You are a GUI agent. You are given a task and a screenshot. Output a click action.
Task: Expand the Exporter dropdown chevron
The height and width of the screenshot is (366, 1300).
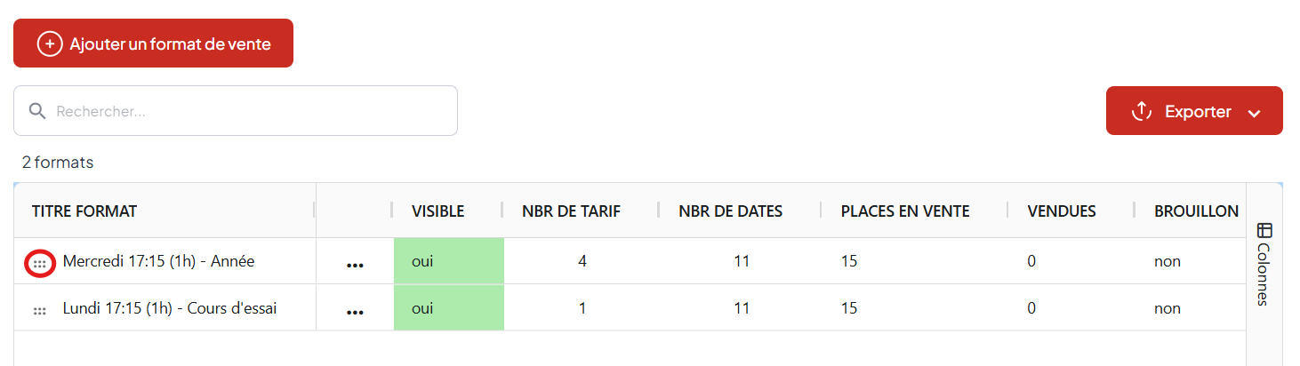coord(1255,113)
